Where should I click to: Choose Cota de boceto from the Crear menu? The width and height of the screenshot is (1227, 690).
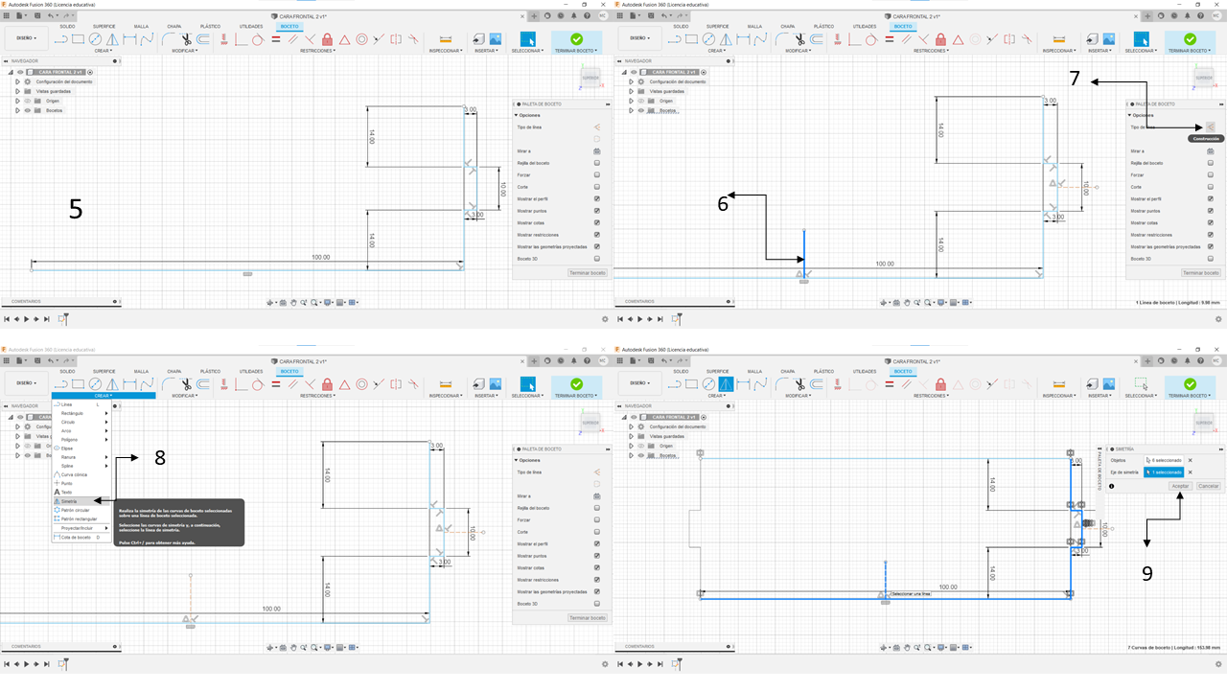pyautogui.click(x=81, y=537)
